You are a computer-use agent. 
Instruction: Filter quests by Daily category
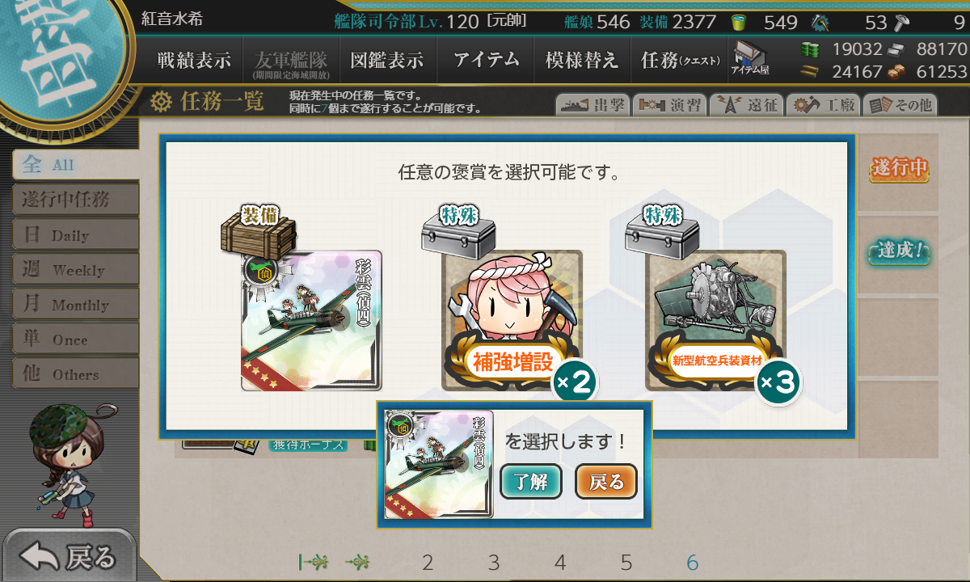[x=75, y=234]
